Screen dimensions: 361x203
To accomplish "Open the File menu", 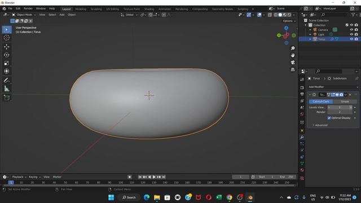I will pyautogui.click(x=10, y=8).
